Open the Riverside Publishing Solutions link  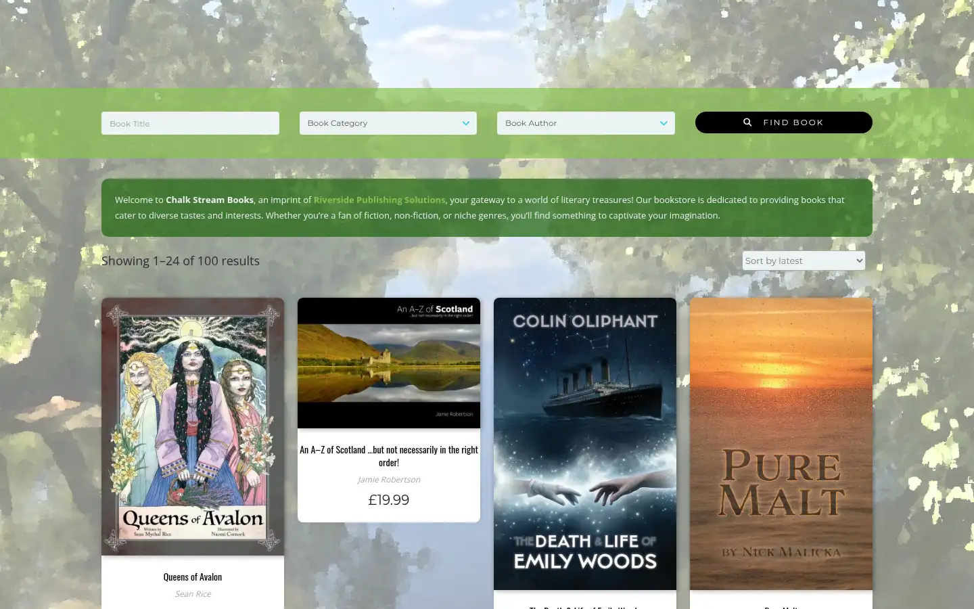tap(379, 200)
